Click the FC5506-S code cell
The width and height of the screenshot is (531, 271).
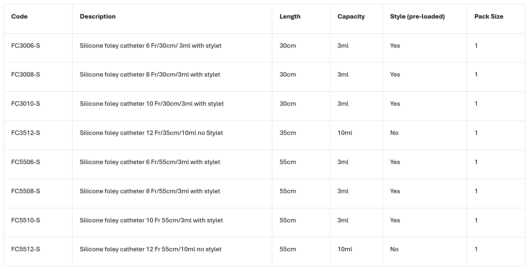pyautogui.click(x=26, y=162)
